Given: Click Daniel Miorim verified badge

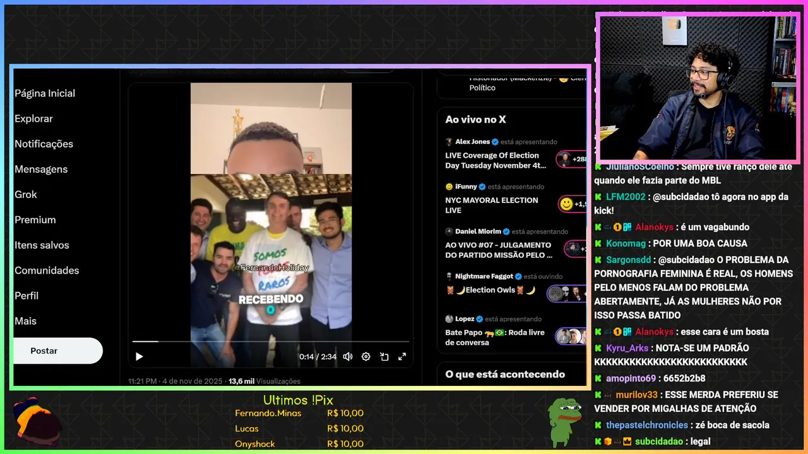Looking at the screenshot, I should (507, 231).
